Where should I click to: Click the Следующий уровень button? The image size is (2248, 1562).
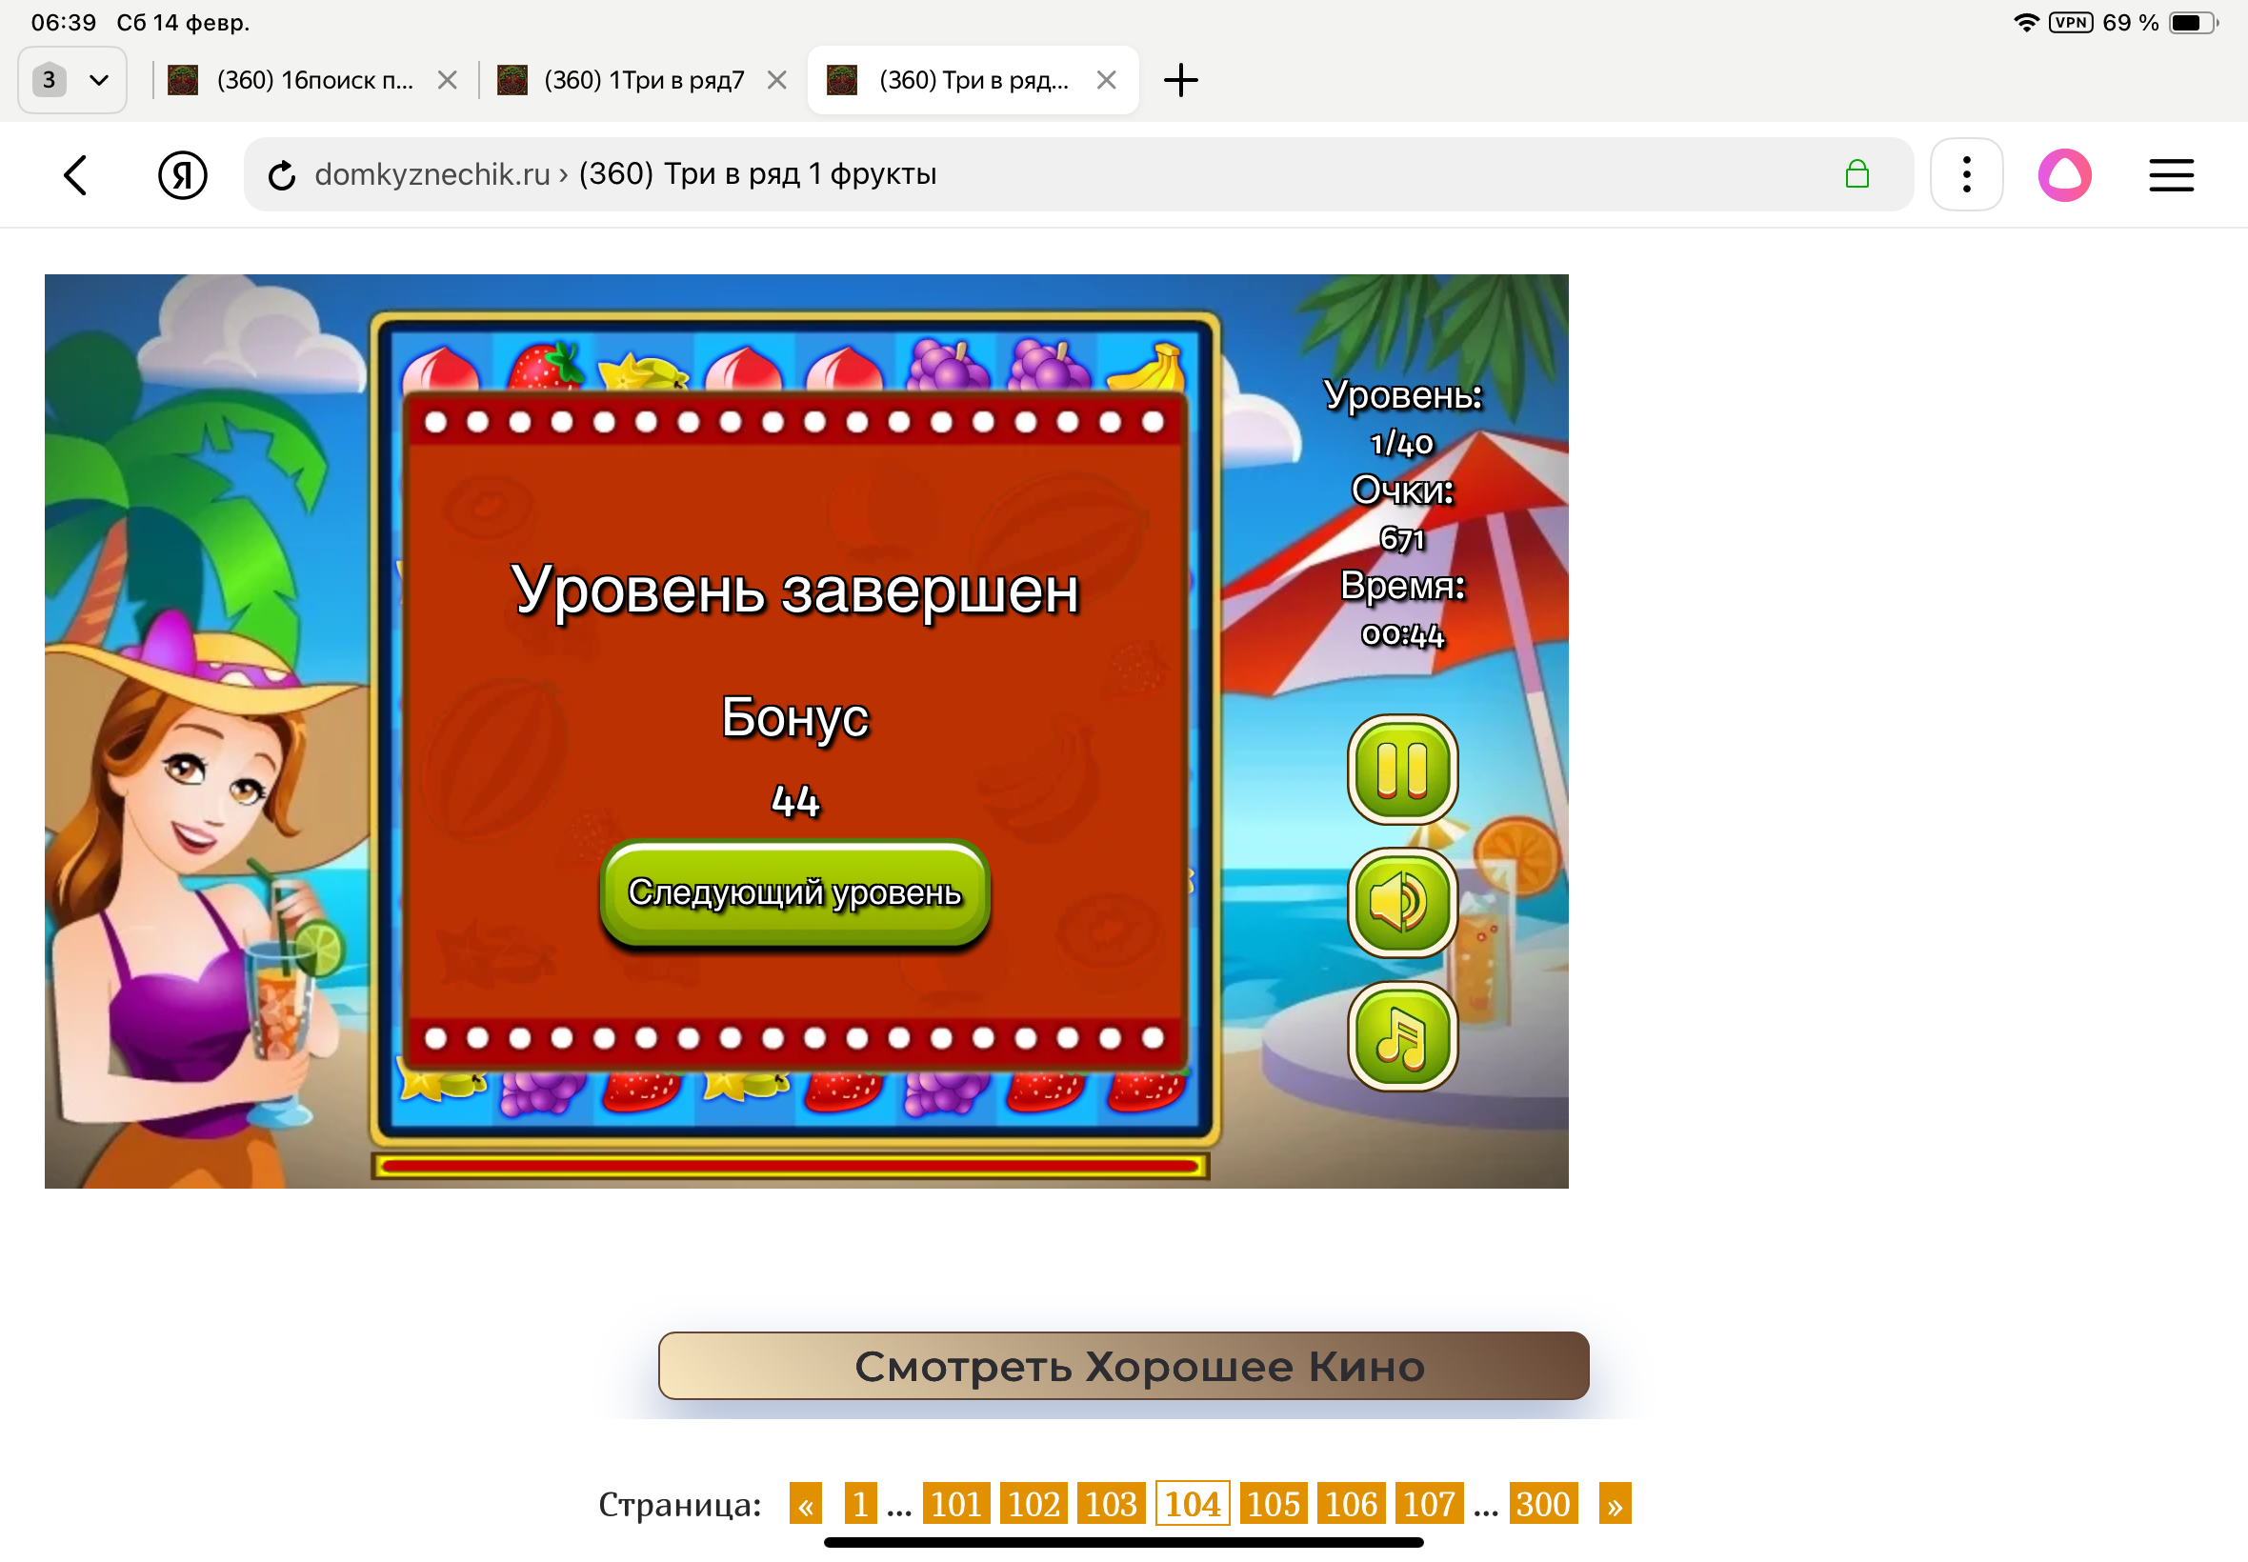(794, 891)
